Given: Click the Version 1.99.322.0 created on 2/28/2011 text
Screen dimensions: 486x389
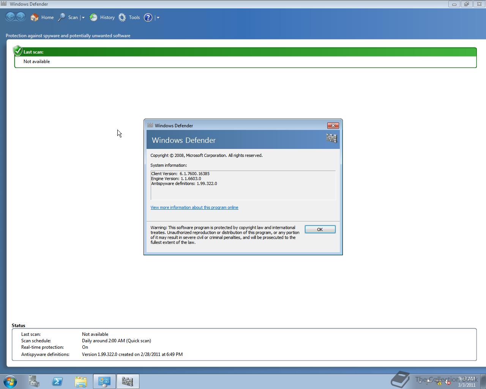Looking at the screenshot, I should [132, 354].
